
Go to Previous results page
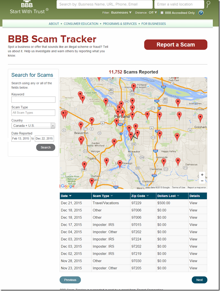click(x=70, y=280)
